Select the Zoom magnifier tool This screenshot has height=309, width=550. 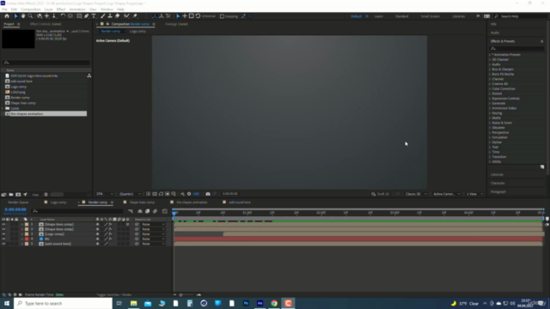(31, 16)
